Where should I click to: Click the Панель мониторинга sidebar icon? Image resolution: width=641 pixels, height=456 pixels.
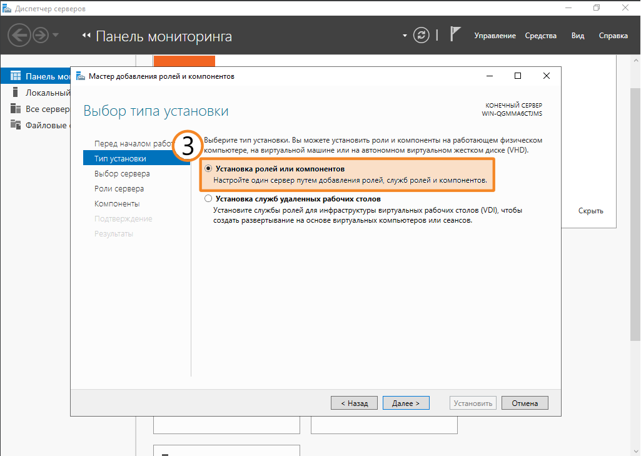click(16, 76)
